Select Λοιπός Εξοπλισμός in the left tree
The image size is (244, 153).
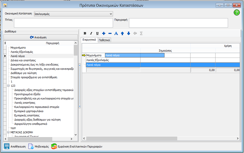click(22, 52)
